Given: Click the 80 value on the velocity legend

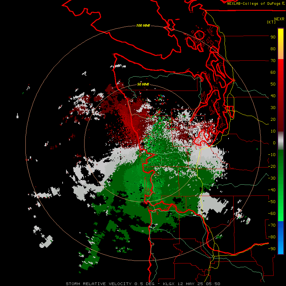Looking at the screenshot, I should point(273,49).
